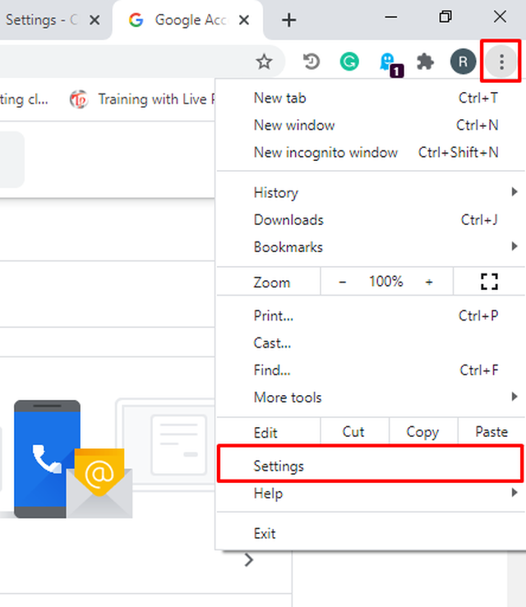Choose Cast... in the menu
Viewport: 526px width, 607px height.
371,343
